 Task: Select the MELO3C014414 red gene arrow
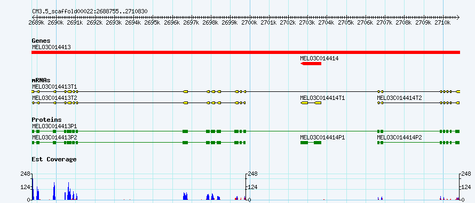pyautogui.click(x=311, y=64)
